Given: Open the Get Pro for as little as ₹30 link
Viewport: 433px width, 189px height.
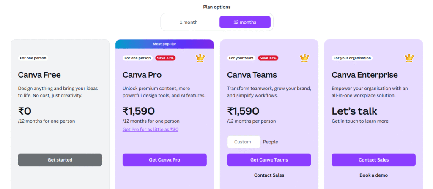Looking at the screenshot, I should [x=151, y=130].
